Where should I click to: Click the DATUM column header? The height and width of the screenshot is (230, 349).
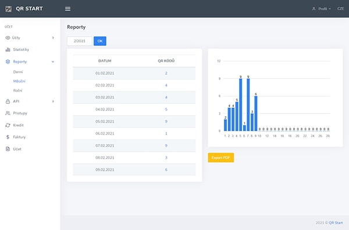pyautogui.click(x=105, y=61)
